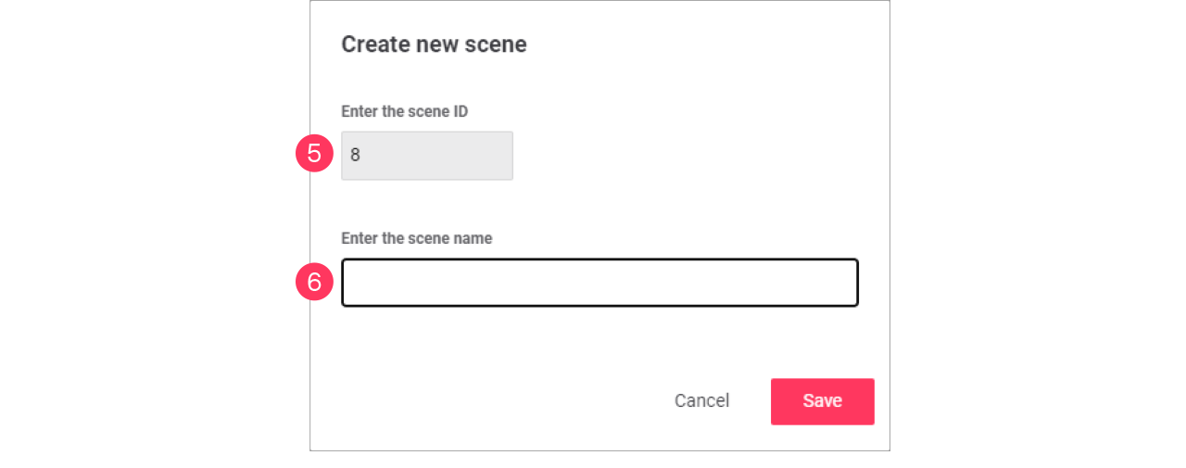Click the numbered marker beside scene ID
The width and height of the screenshot is (1186, 468).
pyautogui.click(x=314, y=154)
